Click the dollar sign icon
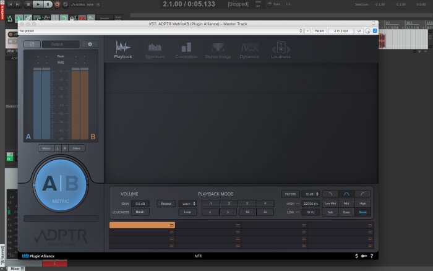The height and width of the screenshot is (271, 433). coord(356,256)
